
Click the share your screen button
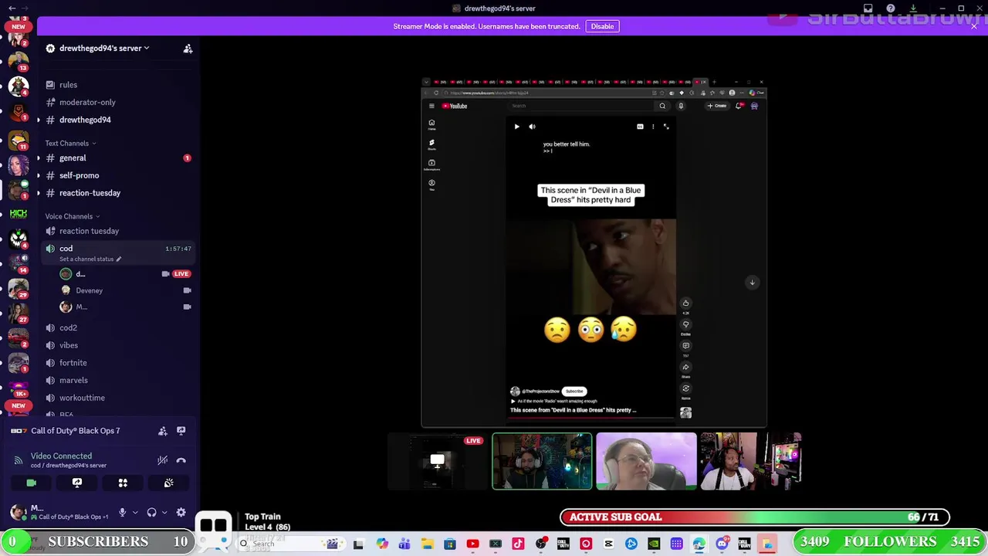77,483
